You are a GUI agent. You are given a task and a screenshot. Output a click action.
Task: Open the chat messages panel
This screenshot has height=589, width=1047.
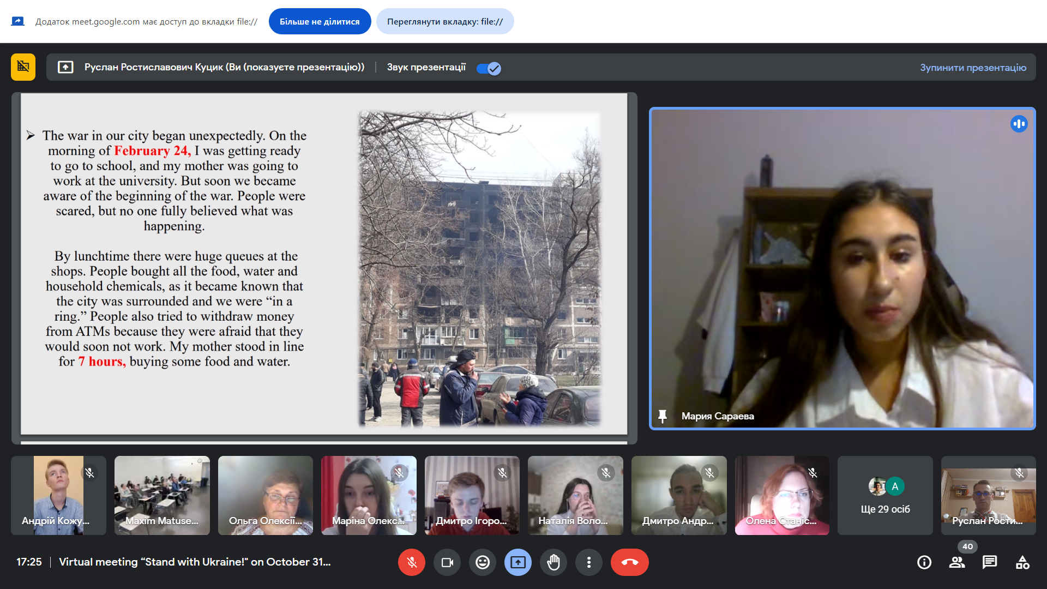point(990,562)
